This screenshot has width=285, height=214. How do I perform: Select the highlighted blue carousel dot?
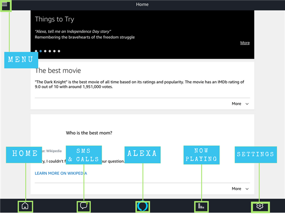click(x=40, y=51)
